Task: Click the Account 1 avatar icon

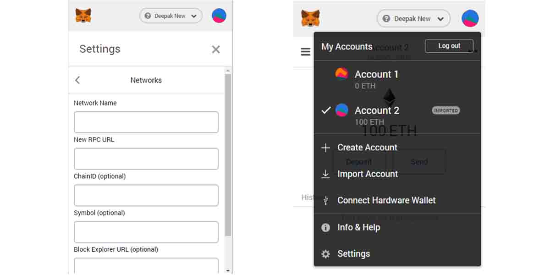Action: point(342,74)
